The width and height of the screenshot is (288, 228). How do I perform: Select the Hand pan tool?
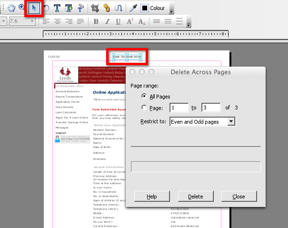click(x=11, y=8)
